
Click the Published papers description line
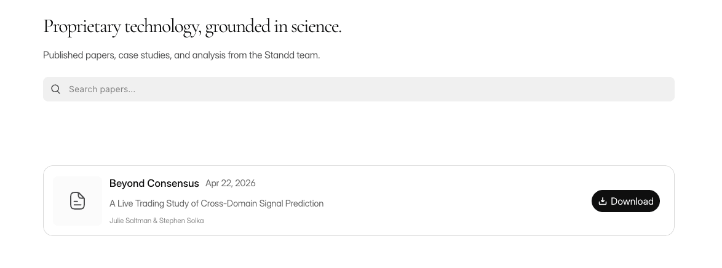[x=181, y=55]
